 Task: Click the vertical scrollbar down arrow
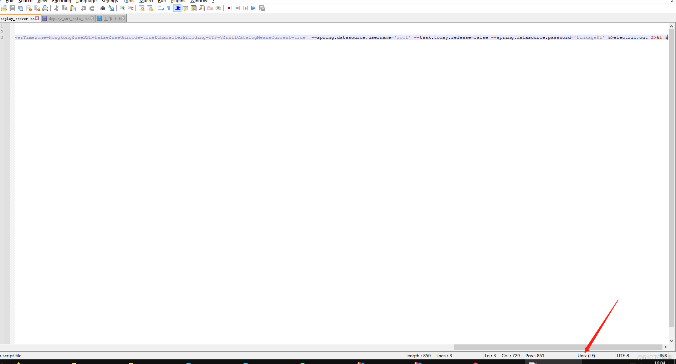click(672, 341)
